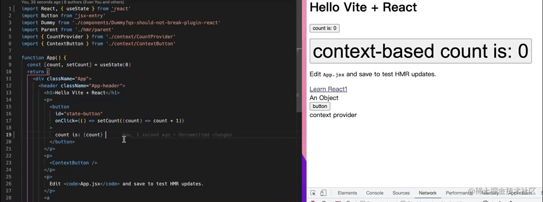Place cursor on the ContextButton JSX tag
The width and height of the screenshot is (543, 202).
tap(70, 163)
